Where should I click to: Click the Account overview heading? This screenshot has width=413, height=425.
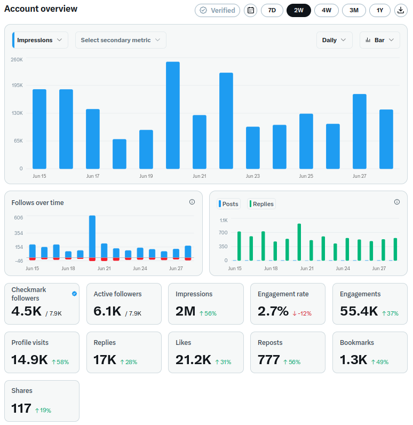click(41, 9)
